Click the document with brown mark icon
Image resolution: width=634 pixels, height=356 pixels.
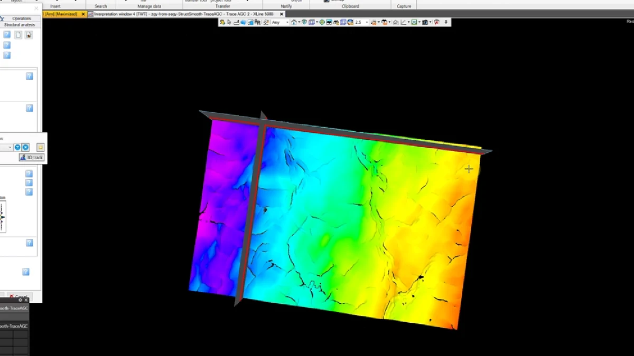tap(29, 35)
